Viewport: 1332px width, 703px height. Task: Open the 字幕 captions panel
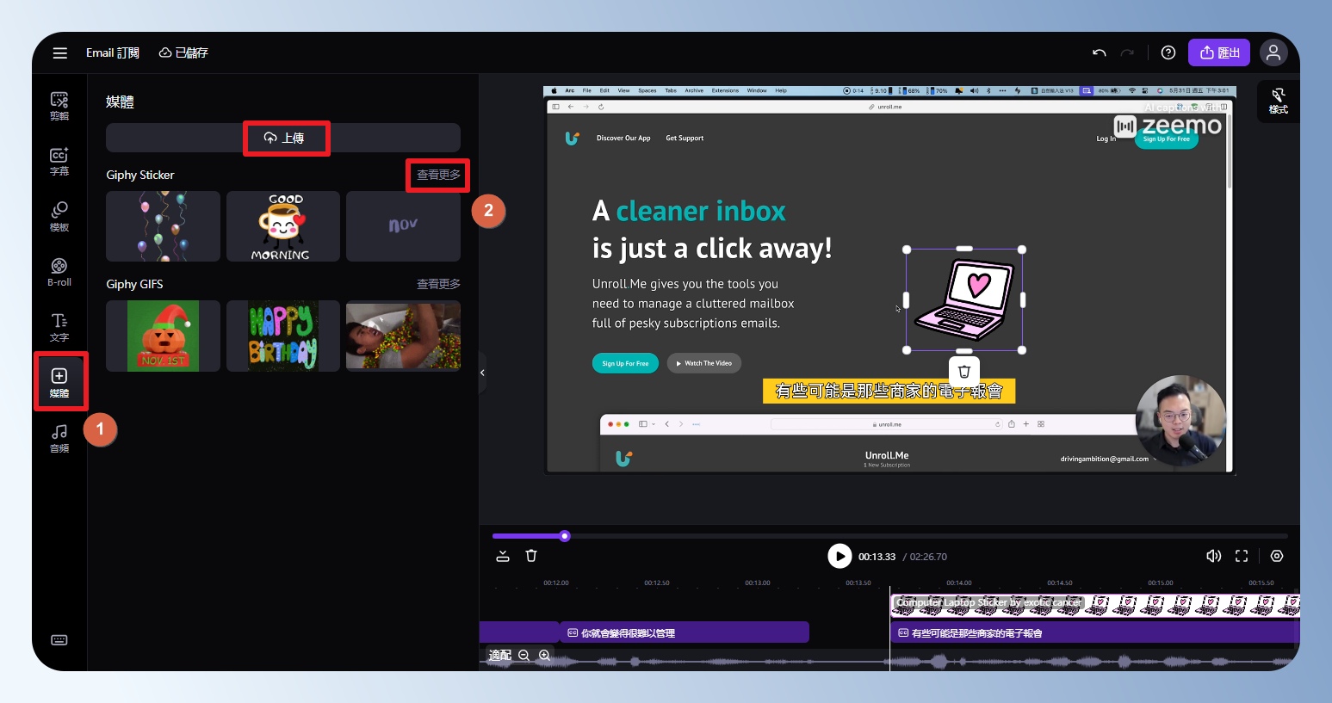pos(59,161)
